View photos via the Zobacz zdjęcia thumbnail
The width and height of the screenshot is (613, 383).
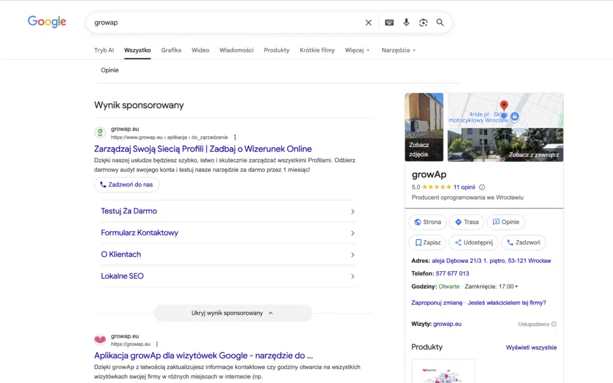[424, 127]
